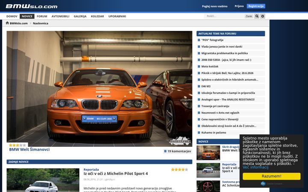Open the Članki search scope dropdown
The image size is (308, 192).
[x=249, y=16]
